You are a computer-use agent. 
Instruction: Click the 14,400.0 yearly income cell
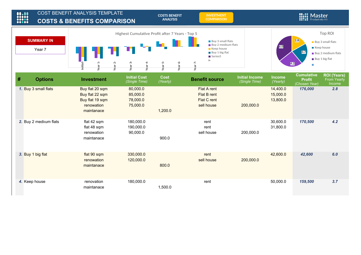(x=278, y=89)
